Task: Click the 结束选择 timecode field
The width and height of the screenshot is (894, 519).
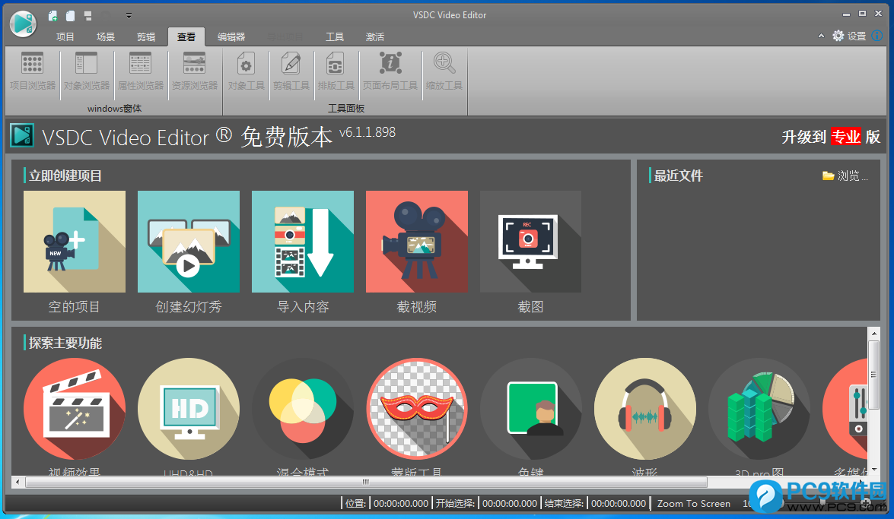Action: point(618,504)
